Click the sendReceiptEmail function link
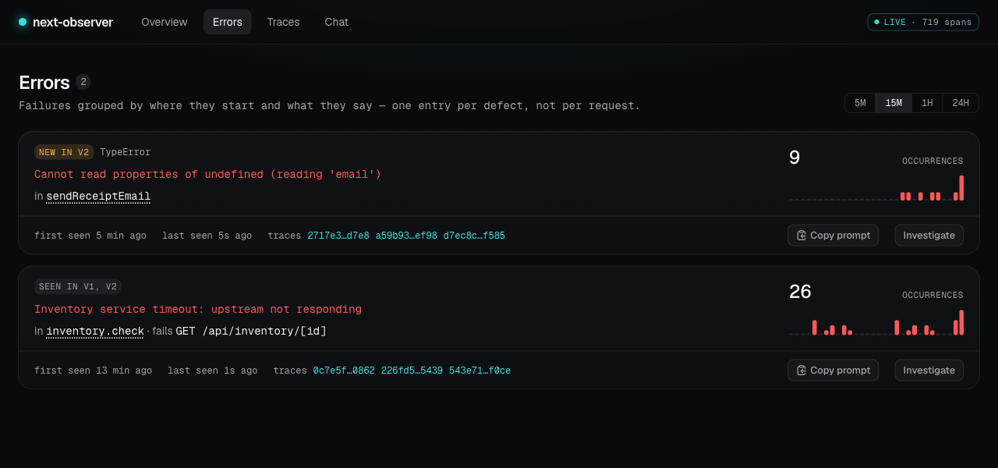The width and height of the screenshot is (998, 468). [x=98, y=197]
